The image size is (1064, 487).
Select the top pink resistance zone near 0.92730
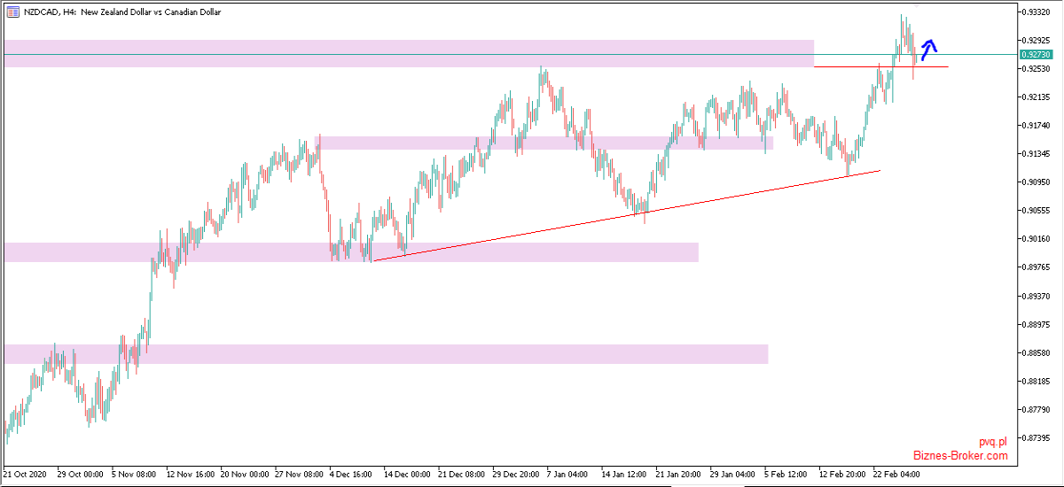click(x=409, y=53)
